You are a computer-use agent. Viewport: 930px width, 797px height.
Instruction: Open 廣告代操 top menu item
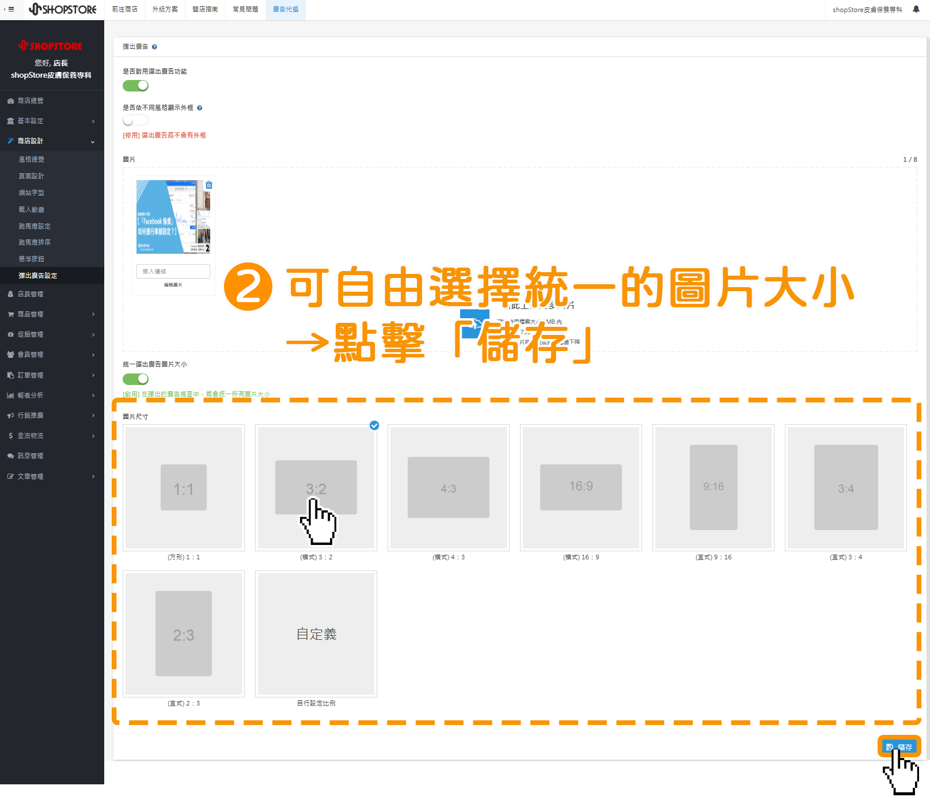[x=286, y=9]
